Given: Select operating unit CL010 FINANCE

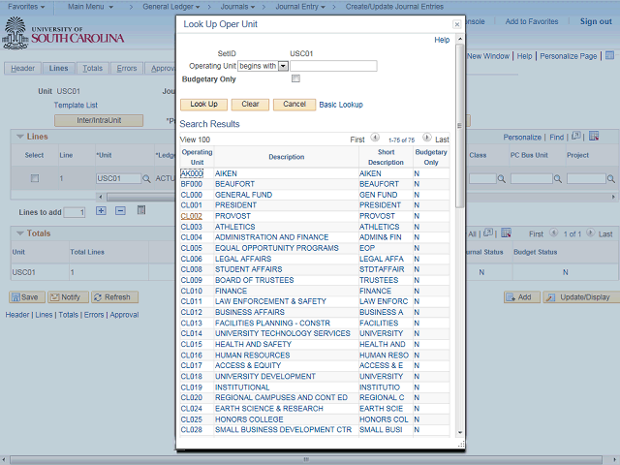Looking at the screenshot, I should [x=192, y=291].
